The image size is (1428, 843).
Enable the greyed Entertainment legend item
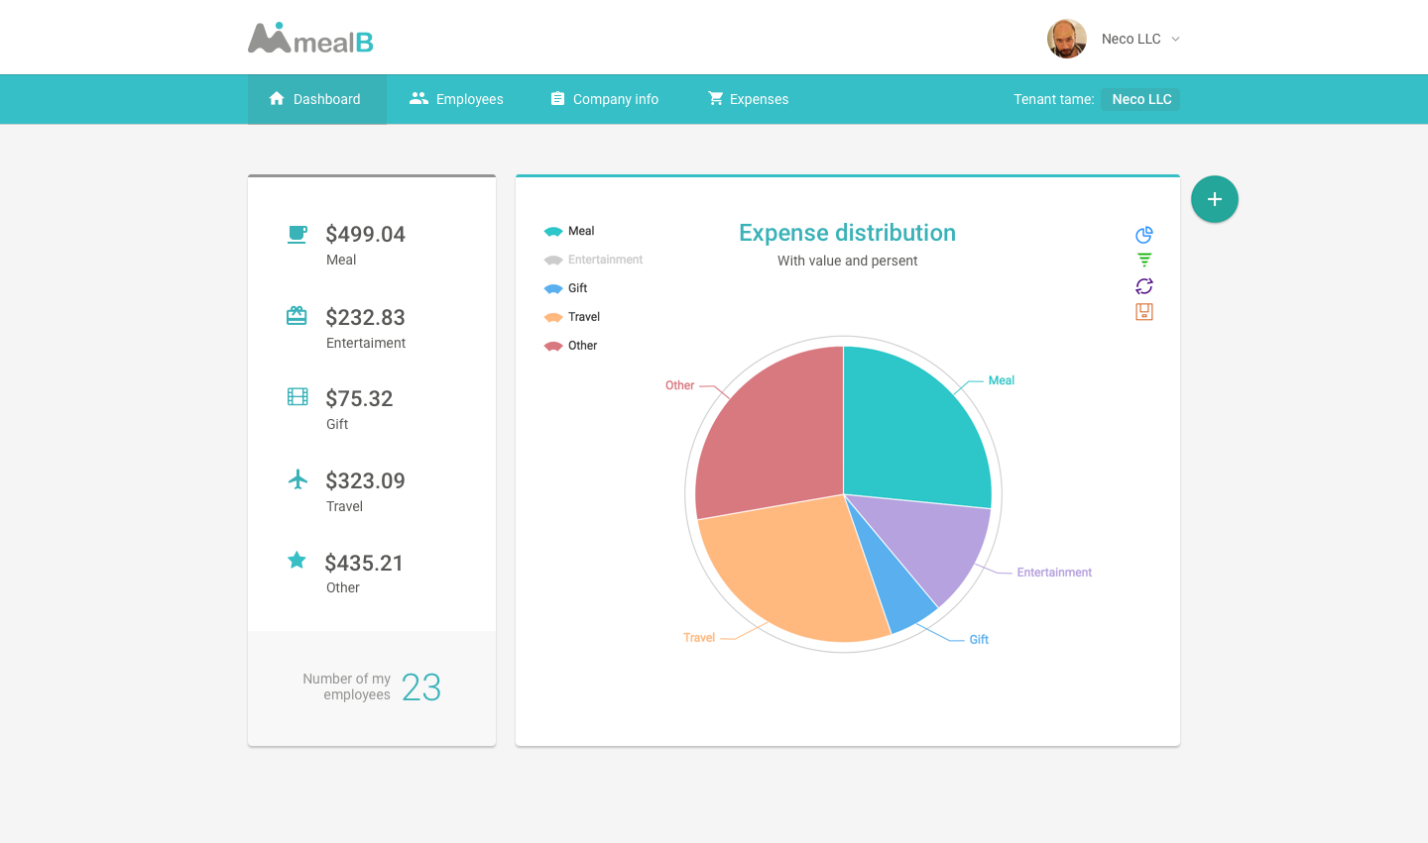593,260
